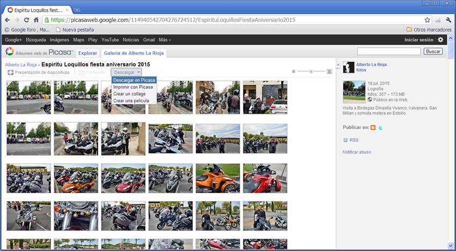Image resolution: width=456 pixels, height=251 pixels.
Task: Click the Picasa search input field
Action: point(389,51)
